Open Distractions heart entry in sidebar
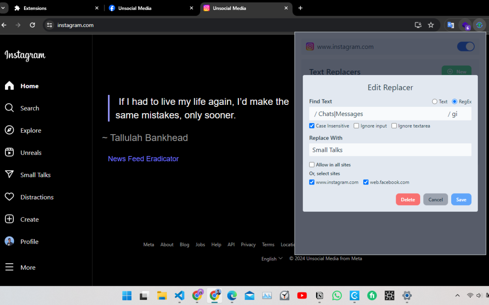489x305 pixels. (29, 197)
